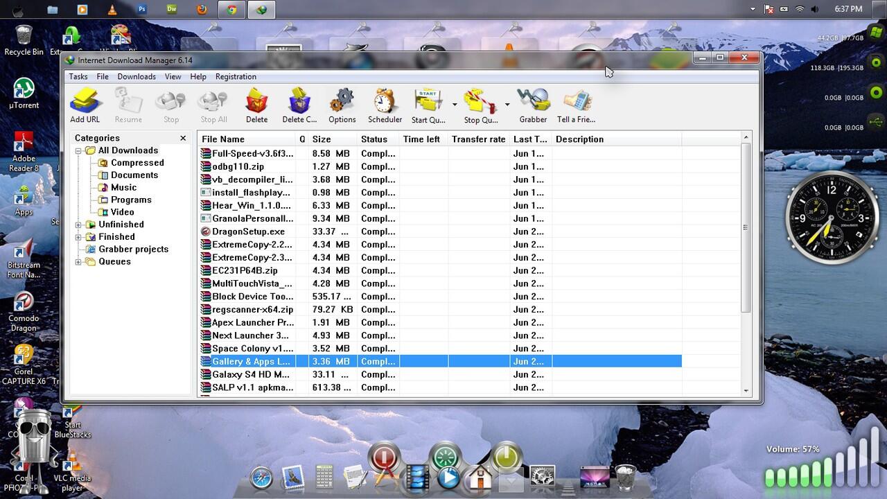The height and width of the screenshot is (499, 887).
Task: Open Adobe Reader 8 desktop icon
Action: (x=24, y=152)
